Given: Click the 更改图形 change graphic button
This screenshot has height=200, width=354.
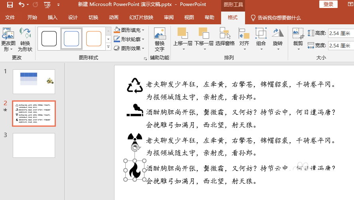Looking at the screenshot, I should point(8,40).
